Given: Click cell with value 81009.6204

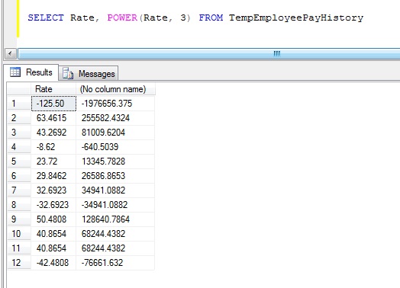Looking at the screenshot, I should tap(115, 133).
